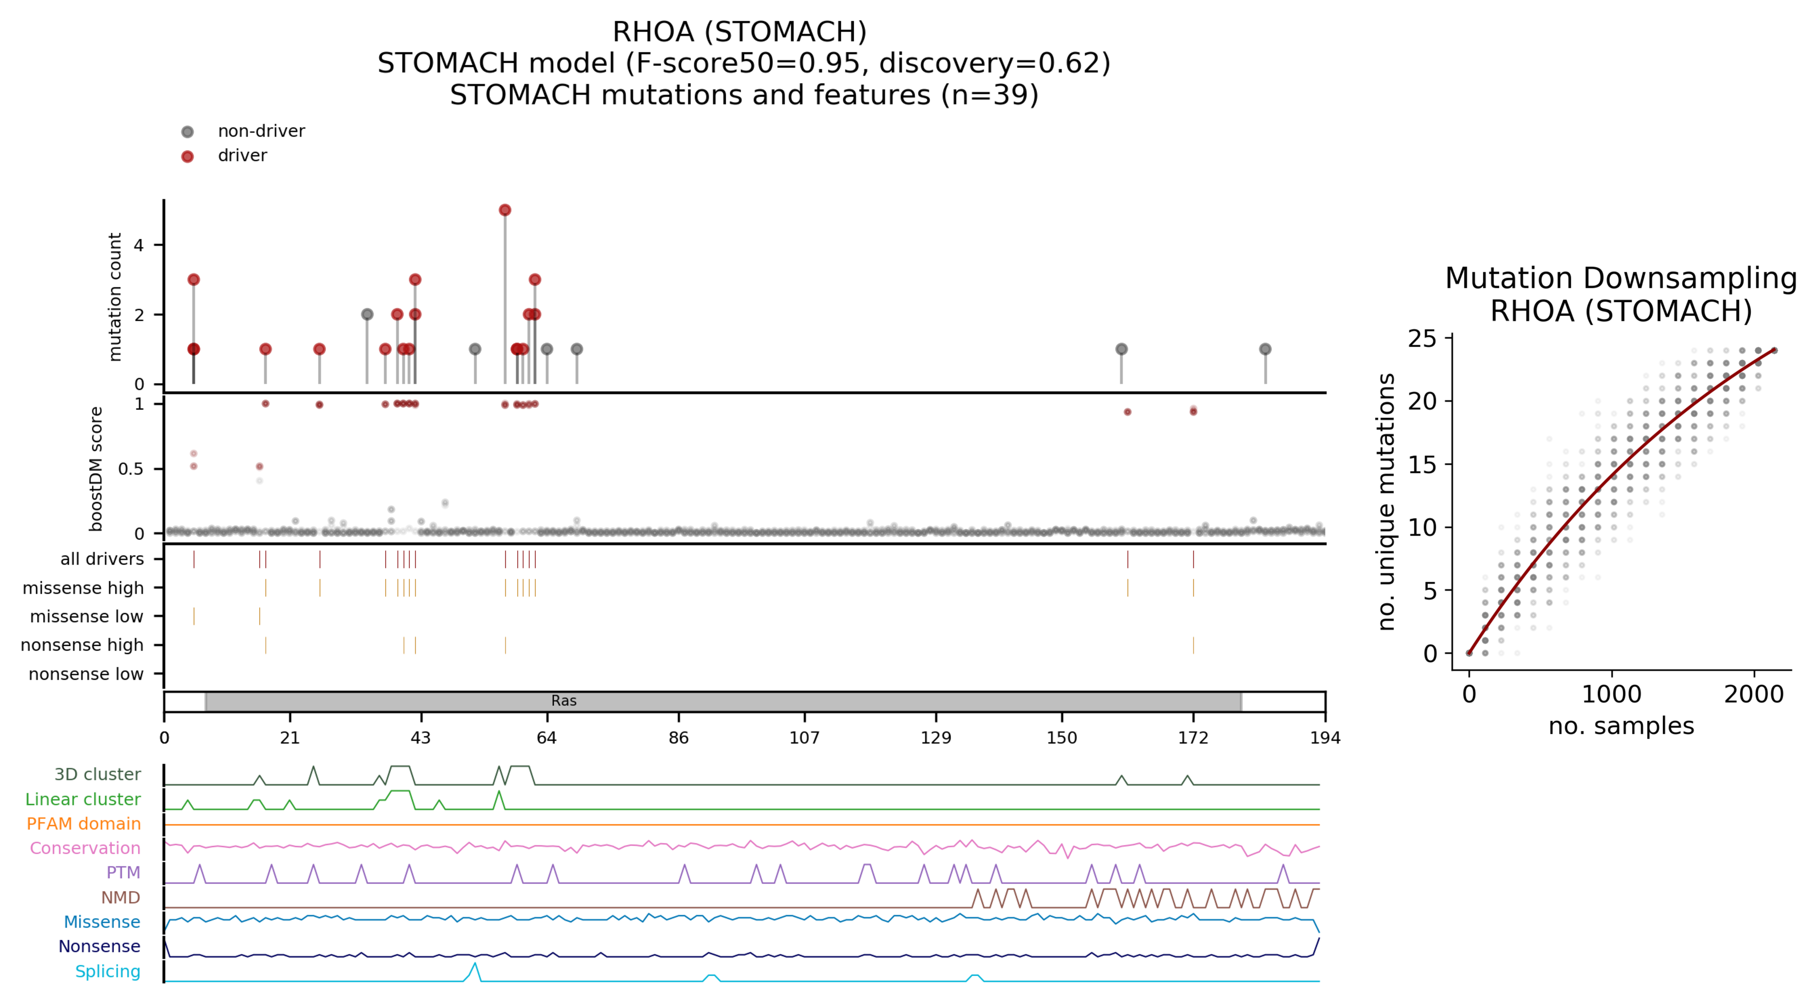The height and width of the screenshot is (1005, 1813).
Task: Click the '3D cluster' feature label
Action: point(98,774)
